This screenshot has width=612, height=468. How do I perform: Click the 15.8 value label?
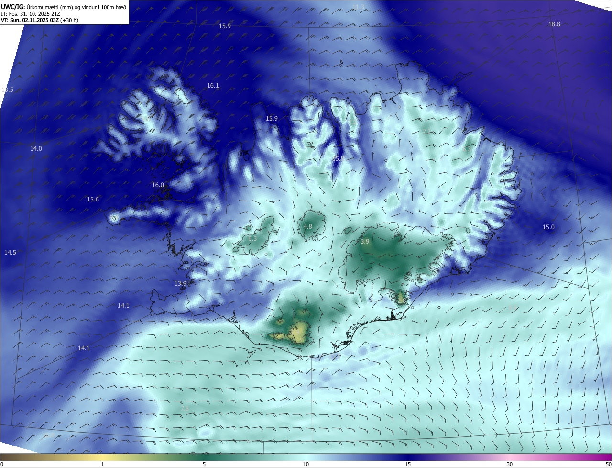pos(338,158)
